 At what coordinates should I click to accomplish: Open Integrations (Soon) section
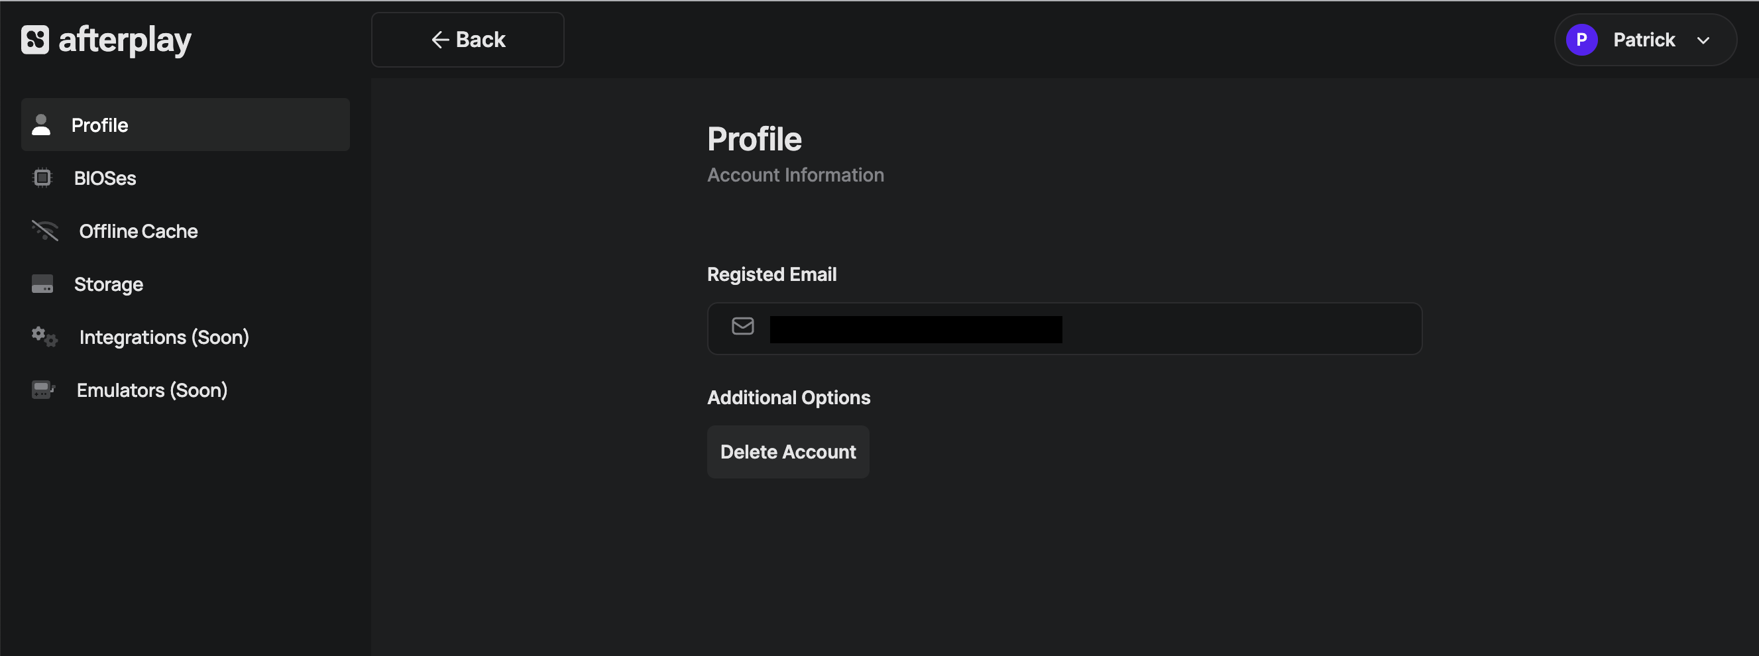[x=164, y=337]
